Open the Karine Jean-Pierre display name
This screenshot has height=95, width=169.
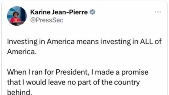point(59,12)
